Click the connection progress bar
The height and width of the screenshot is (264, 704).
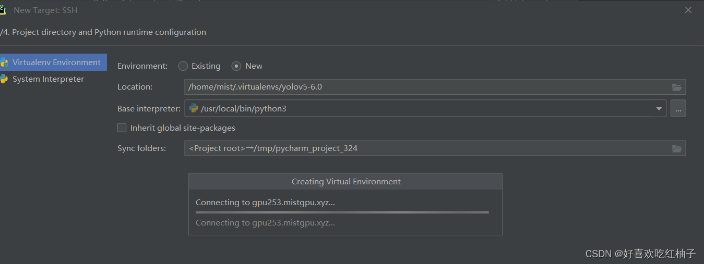(342, 212)
